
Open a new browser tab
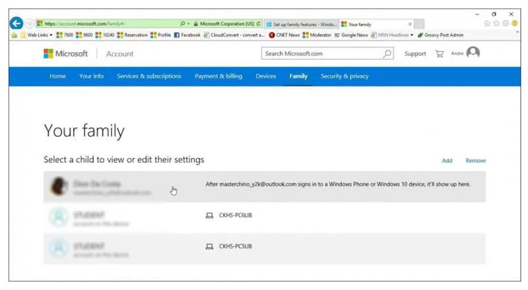(419, 24)
